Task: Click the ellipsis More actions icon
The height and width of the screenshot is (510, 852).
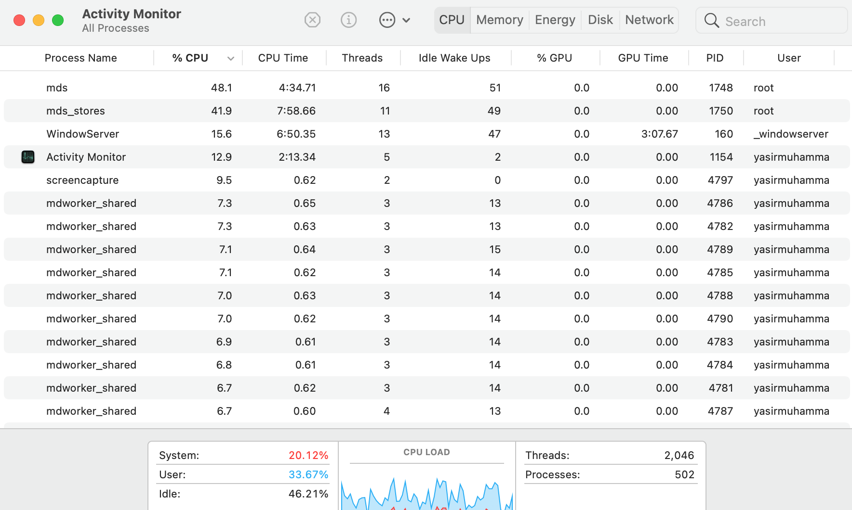Action: pos(387,20)
